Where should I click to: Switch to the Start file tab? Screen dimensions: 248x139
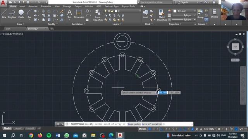click(x=8, y=29)
